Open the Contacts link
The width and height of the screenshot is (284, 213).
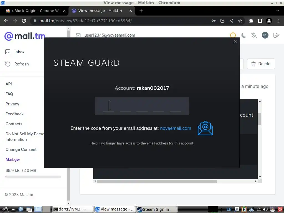point(14,124)
